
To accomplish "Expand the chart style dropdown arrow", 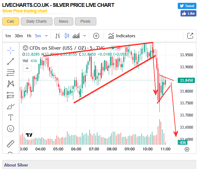I will coord(84,36).
